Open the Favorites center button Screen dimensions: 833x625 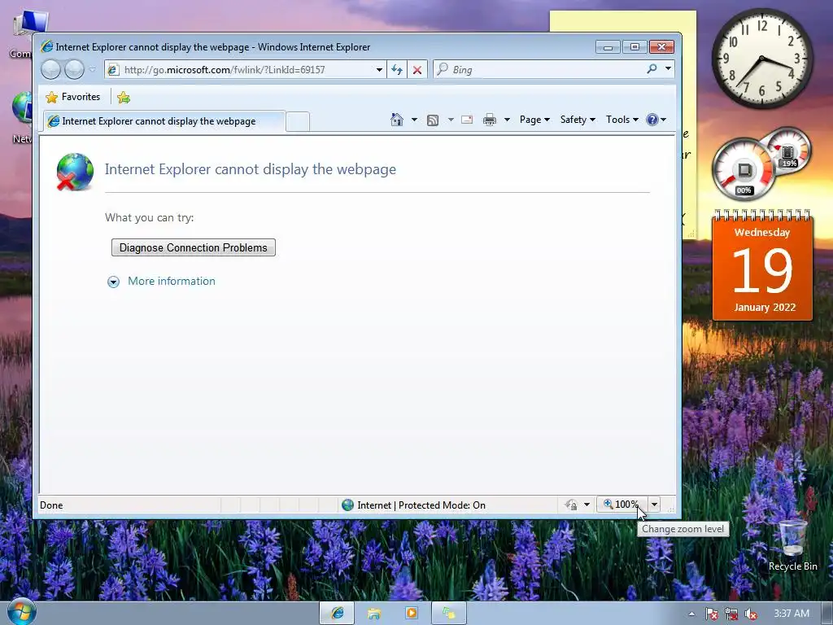[73, 97]
